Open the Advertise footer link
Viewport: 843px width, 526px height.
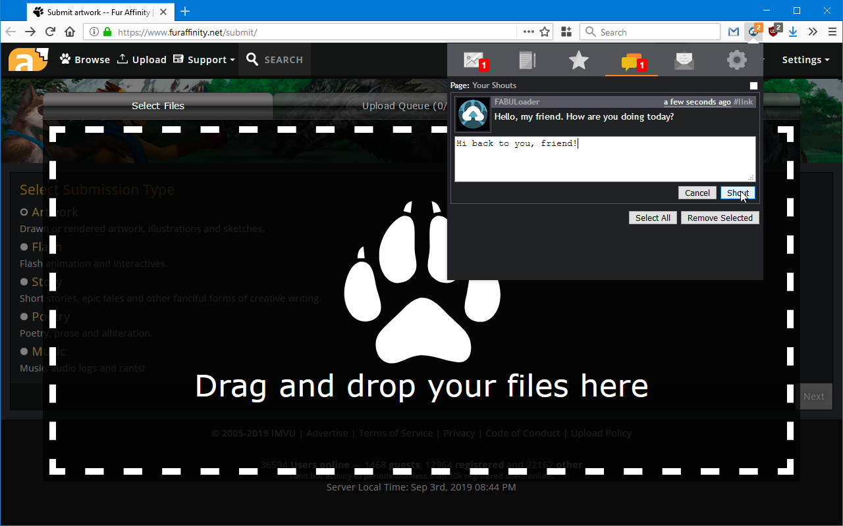coord(327,433)
